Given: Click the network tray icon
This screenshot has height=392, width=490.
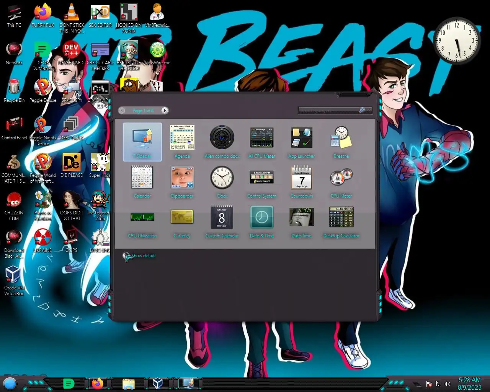Looking at the screenshot, I should 438,384.
